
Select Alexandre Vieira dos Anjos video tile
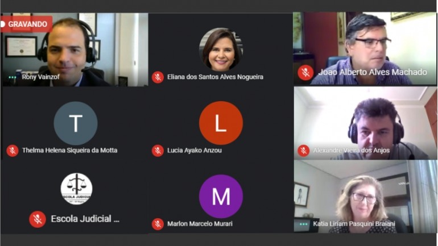point(365,123)
